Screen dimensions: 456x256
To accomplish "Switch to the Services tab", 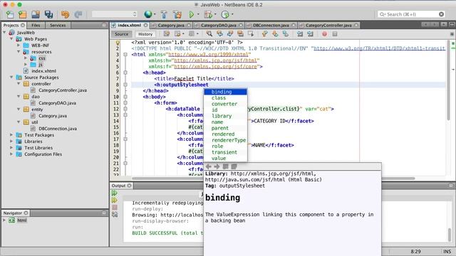I will (58, 26).
